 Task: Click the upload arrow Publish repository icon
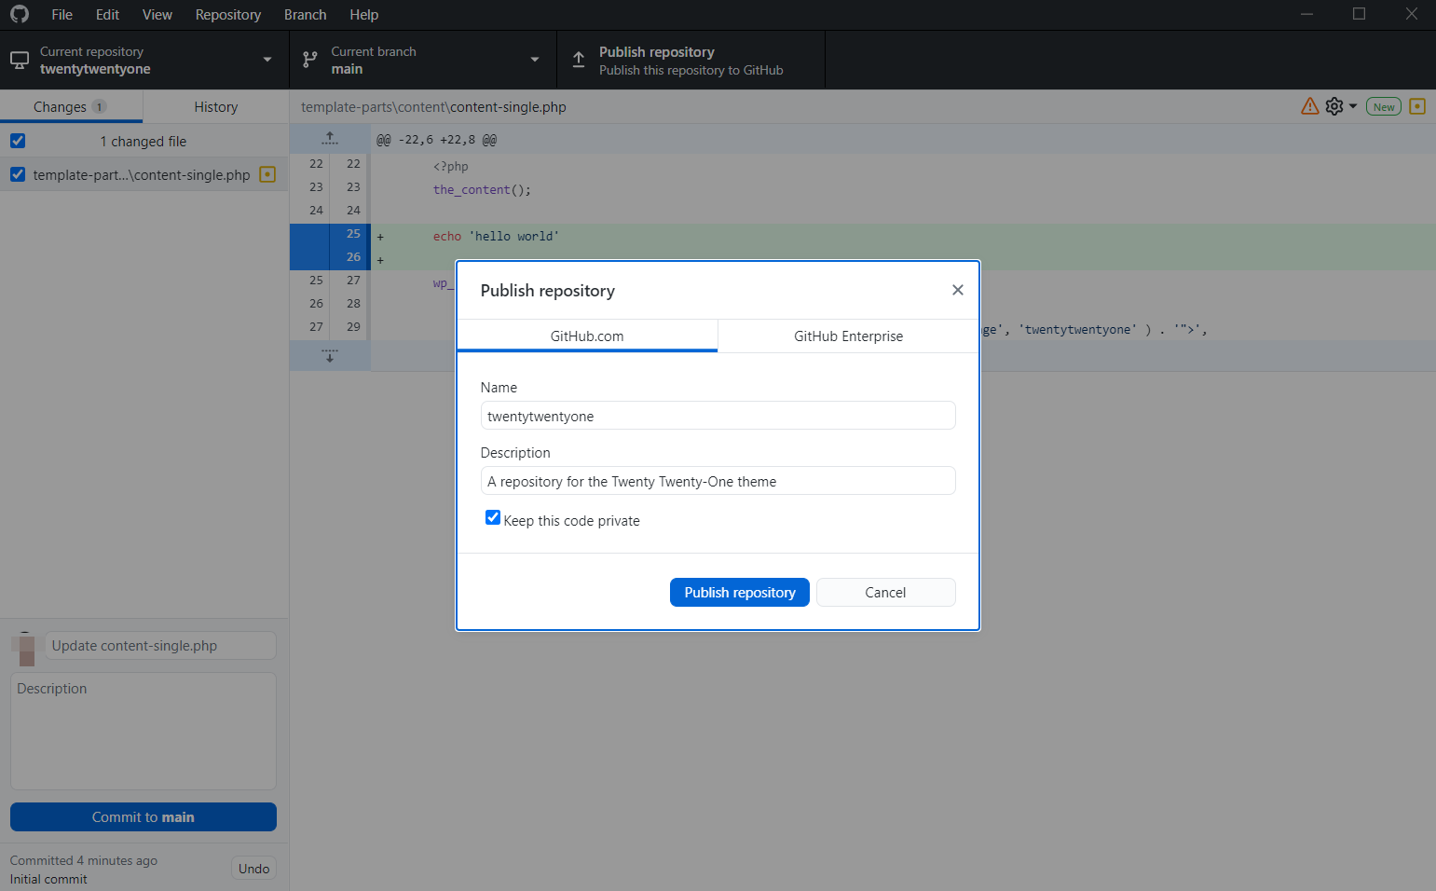579,60
